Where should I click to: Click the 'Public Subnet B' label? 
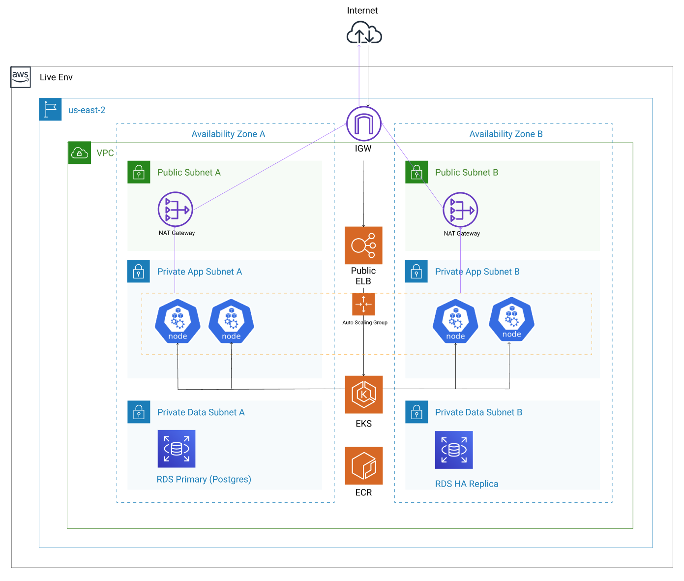click(x=467, y=172)
